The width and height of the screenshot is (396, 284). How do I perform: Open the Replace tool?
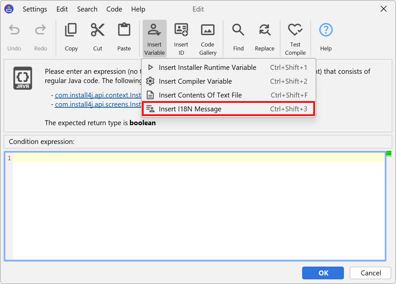pos(264,30)
